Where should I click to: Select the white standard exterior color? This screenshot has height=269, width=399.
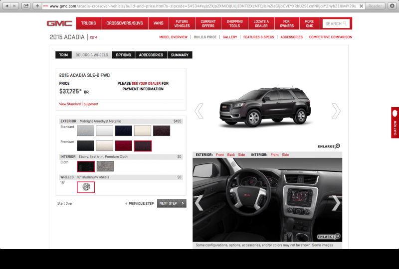(x=105, y=131)
